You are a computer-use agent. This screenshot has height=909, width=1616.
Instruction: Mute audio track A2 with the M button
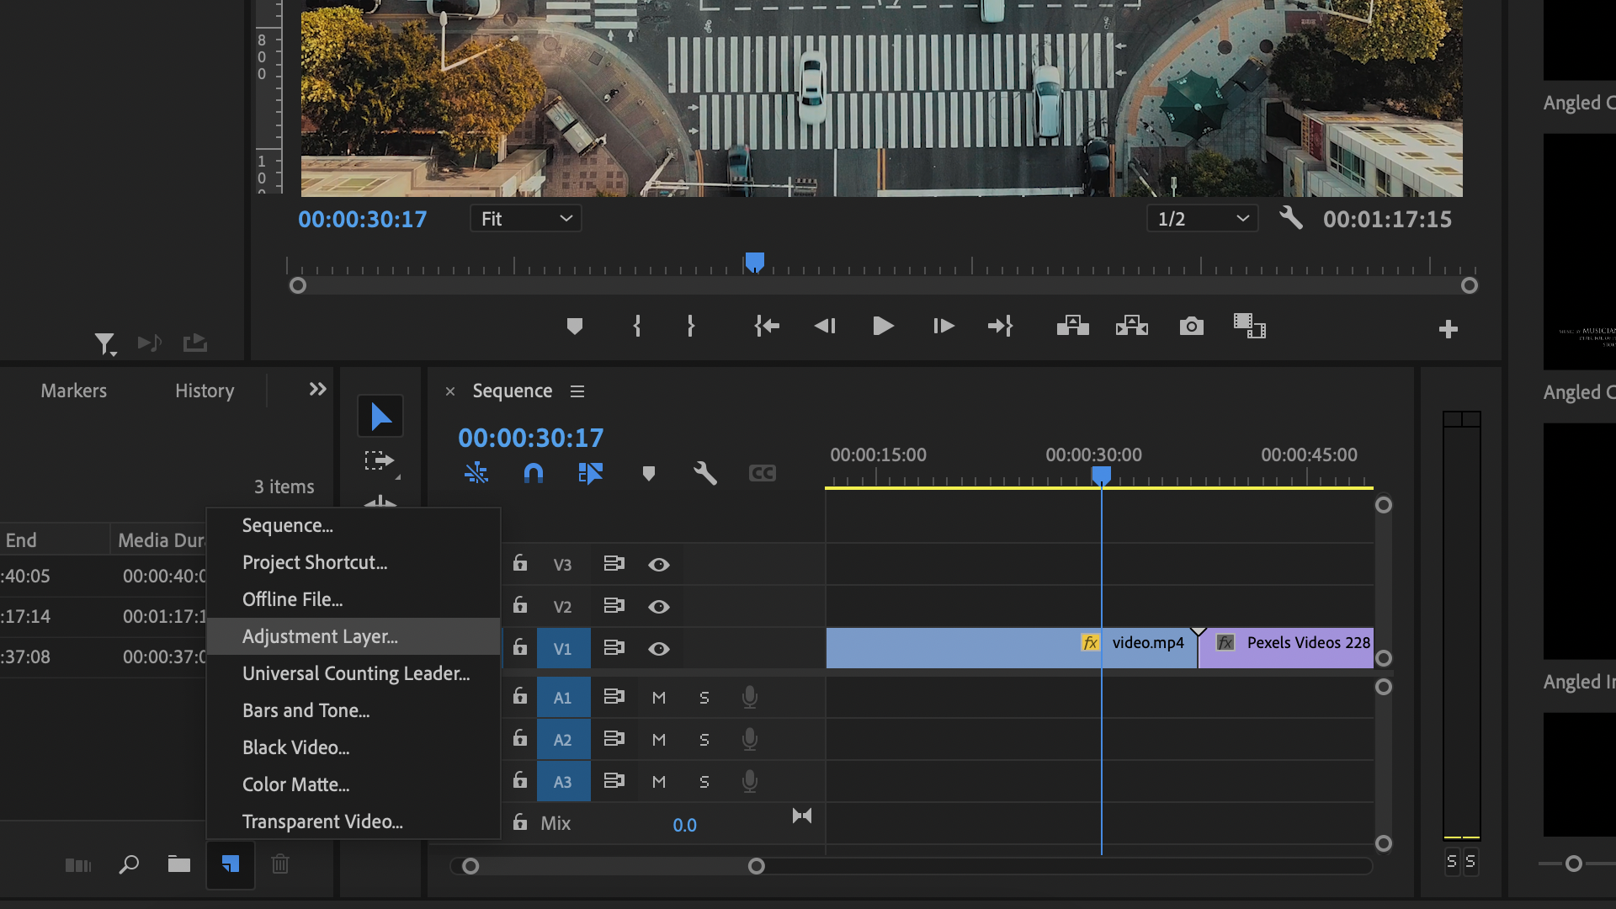pos(659,738)
